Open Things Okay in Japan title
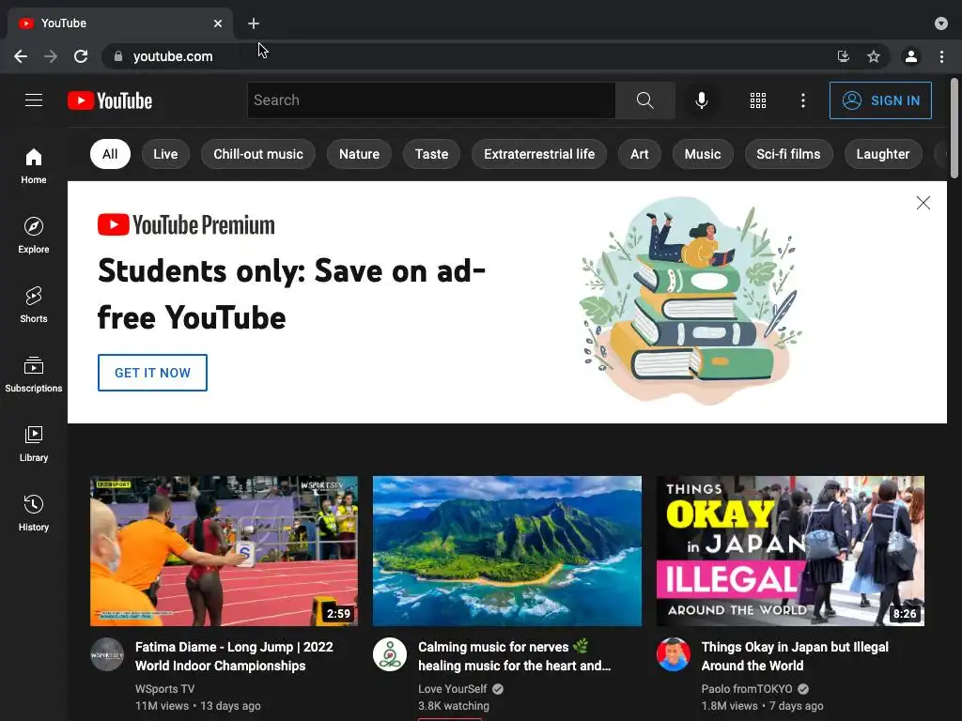 [x=795, y=656]
